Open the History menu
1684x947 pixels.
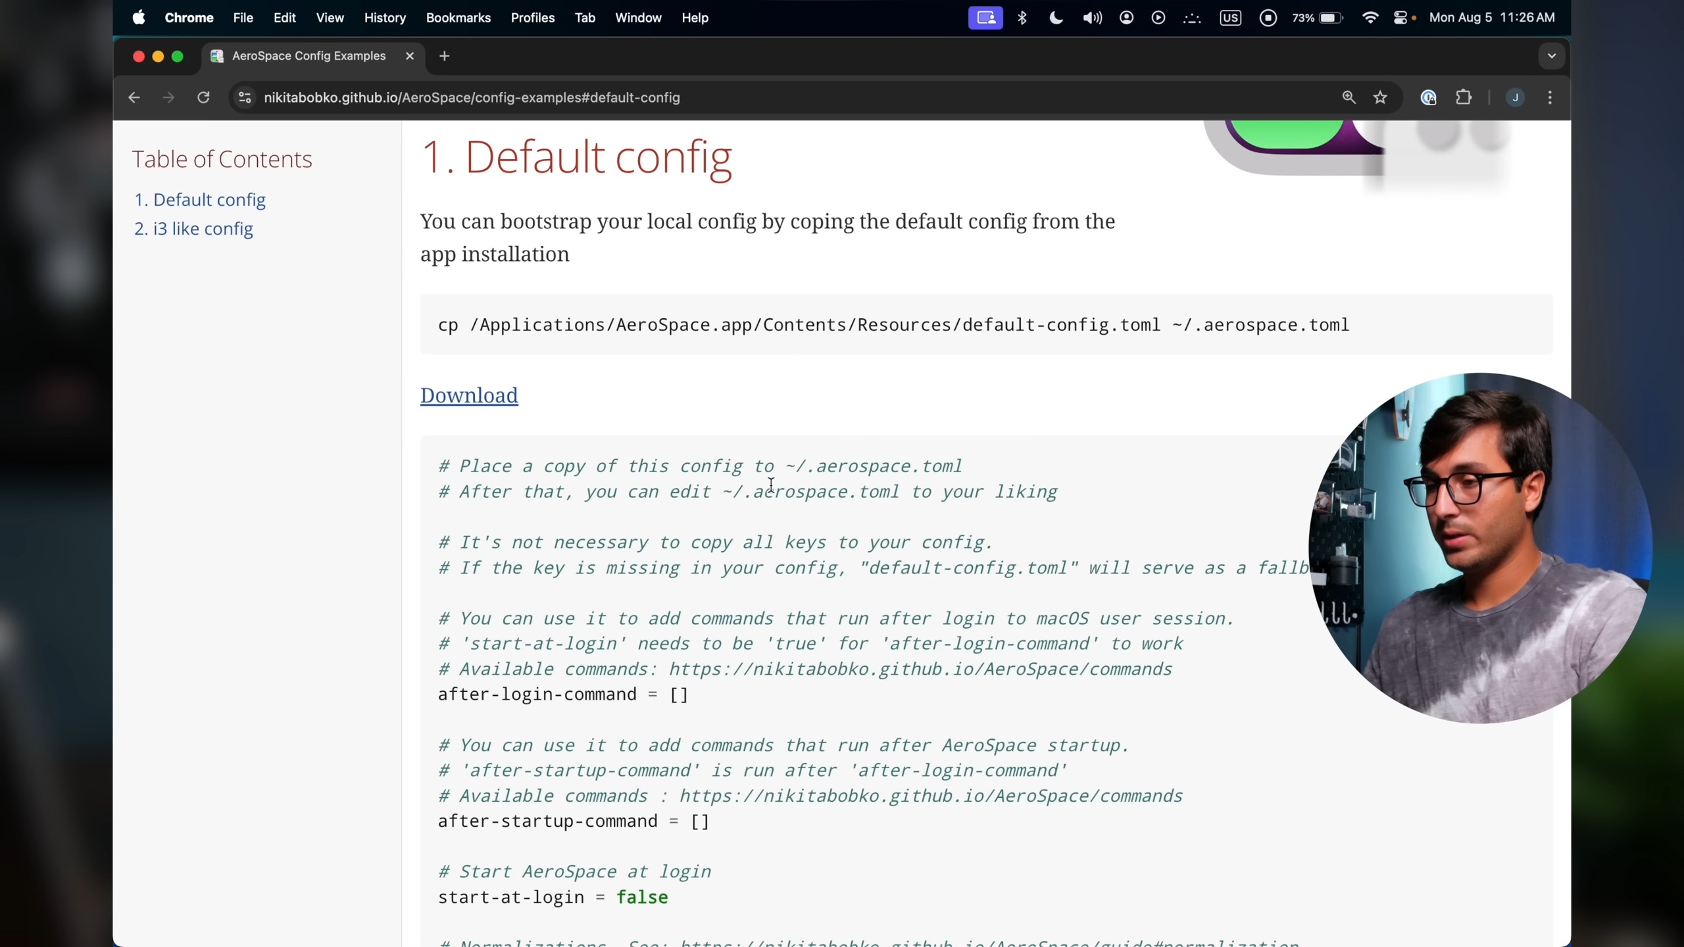385,18
